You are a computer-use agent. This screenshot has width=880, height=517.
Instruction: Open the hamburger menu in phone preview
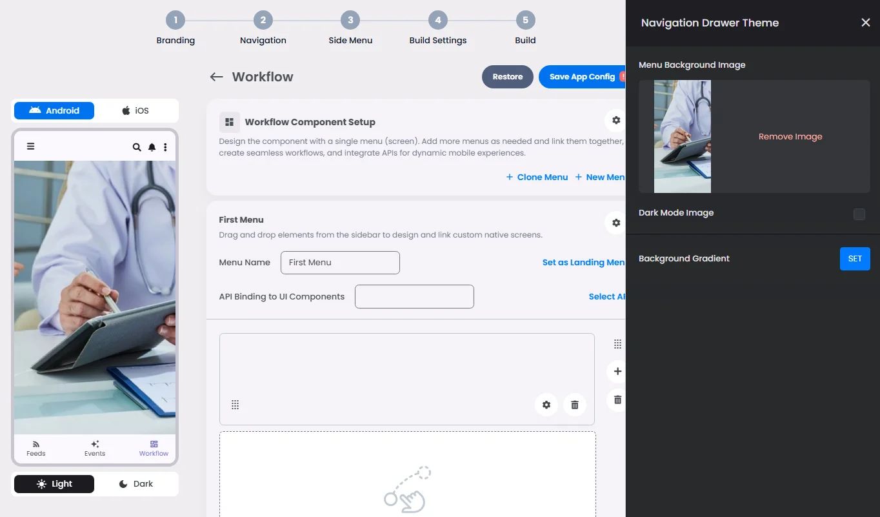pos(30,147)
